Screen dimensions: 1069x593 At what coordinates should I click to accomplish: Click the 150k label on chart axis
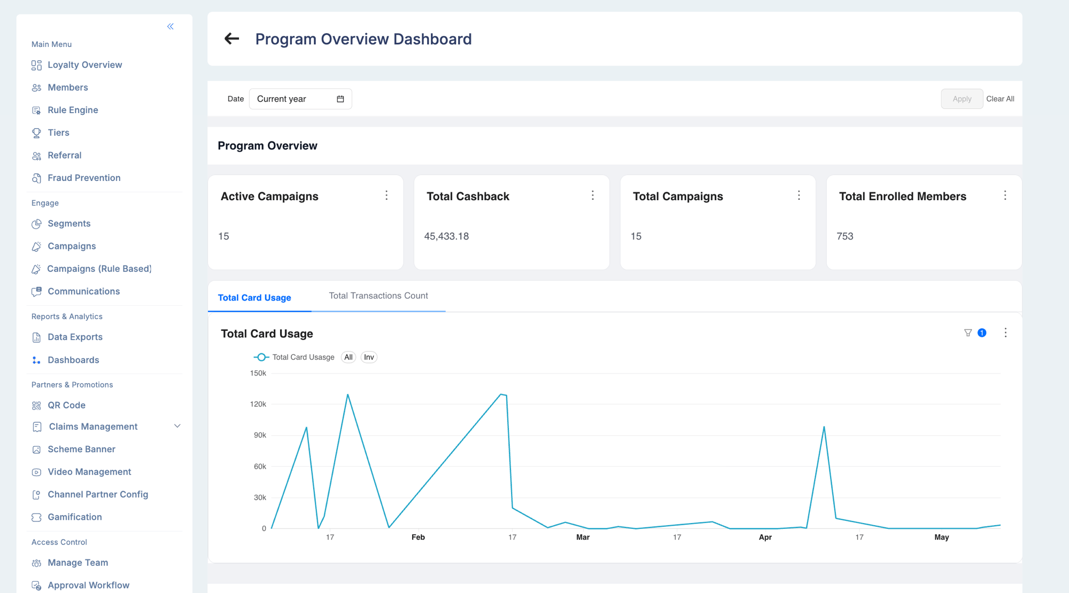258,373
